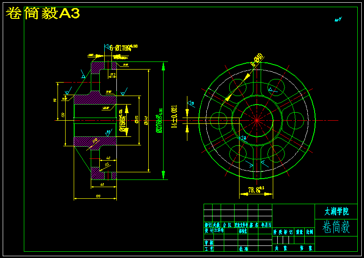The height and width of the screenshot is (258, 364).
Task: Click the green Ø276h8 diameter dimension
Action: (x=160, y=121)
